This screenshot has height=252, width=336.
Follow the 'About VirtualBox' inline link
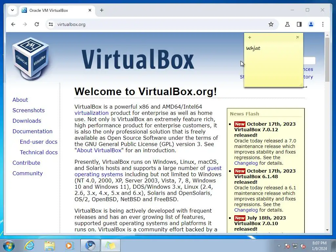[99, 150]
